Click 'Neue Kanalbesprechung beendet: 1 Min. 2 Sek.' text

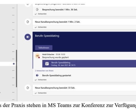point(58,22)
